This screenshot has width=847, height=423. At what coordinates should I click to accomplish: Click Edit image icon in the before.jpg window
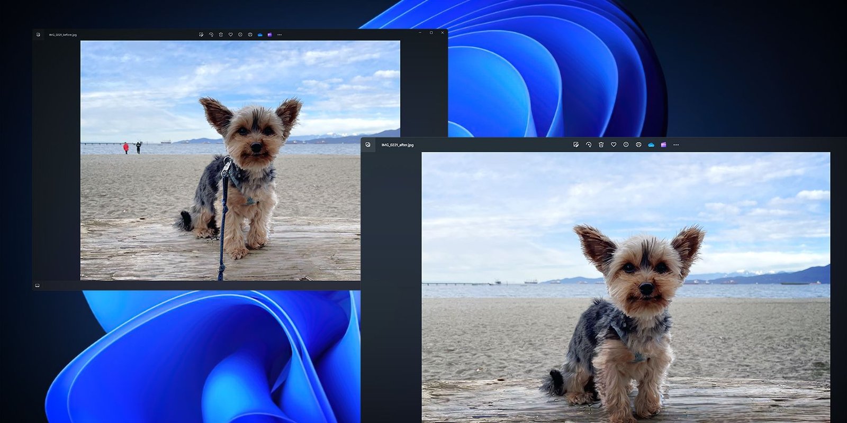pyautogui.click(x=201, y=35)
